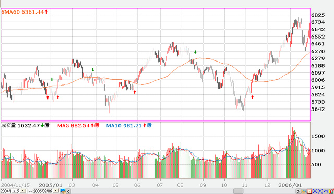Click the MA10 981.71 volume average label
Viewport: 334px width, 194px height.
(x=129, y=125)
